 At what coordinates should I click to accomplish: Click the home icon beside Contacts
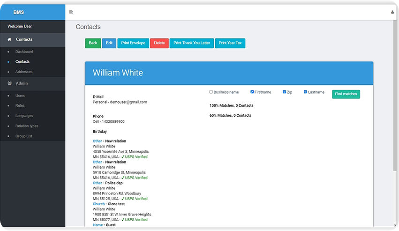[x=9, y=40]
